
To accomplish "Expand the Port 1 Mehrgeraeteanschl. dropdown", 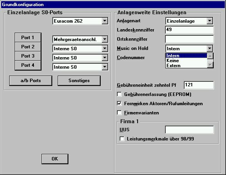I will (105, 39).
